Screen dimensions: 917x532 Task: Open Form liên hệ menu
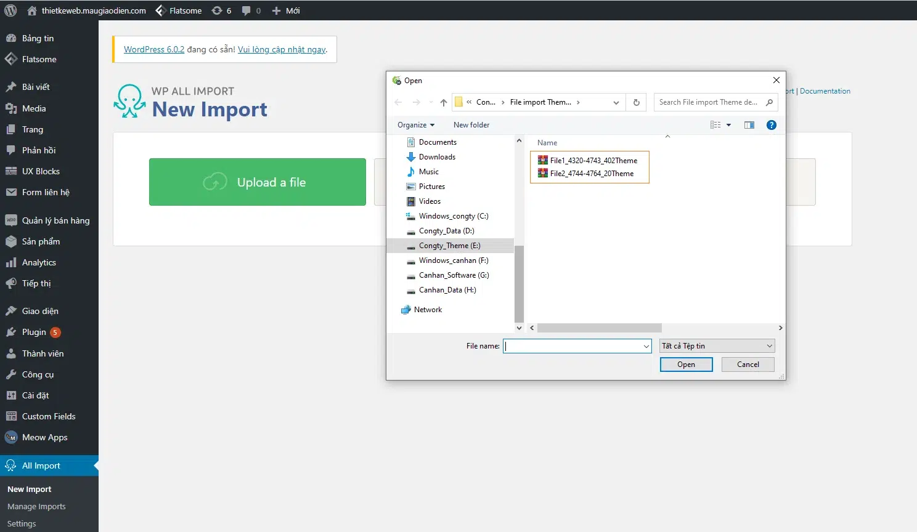49,192
